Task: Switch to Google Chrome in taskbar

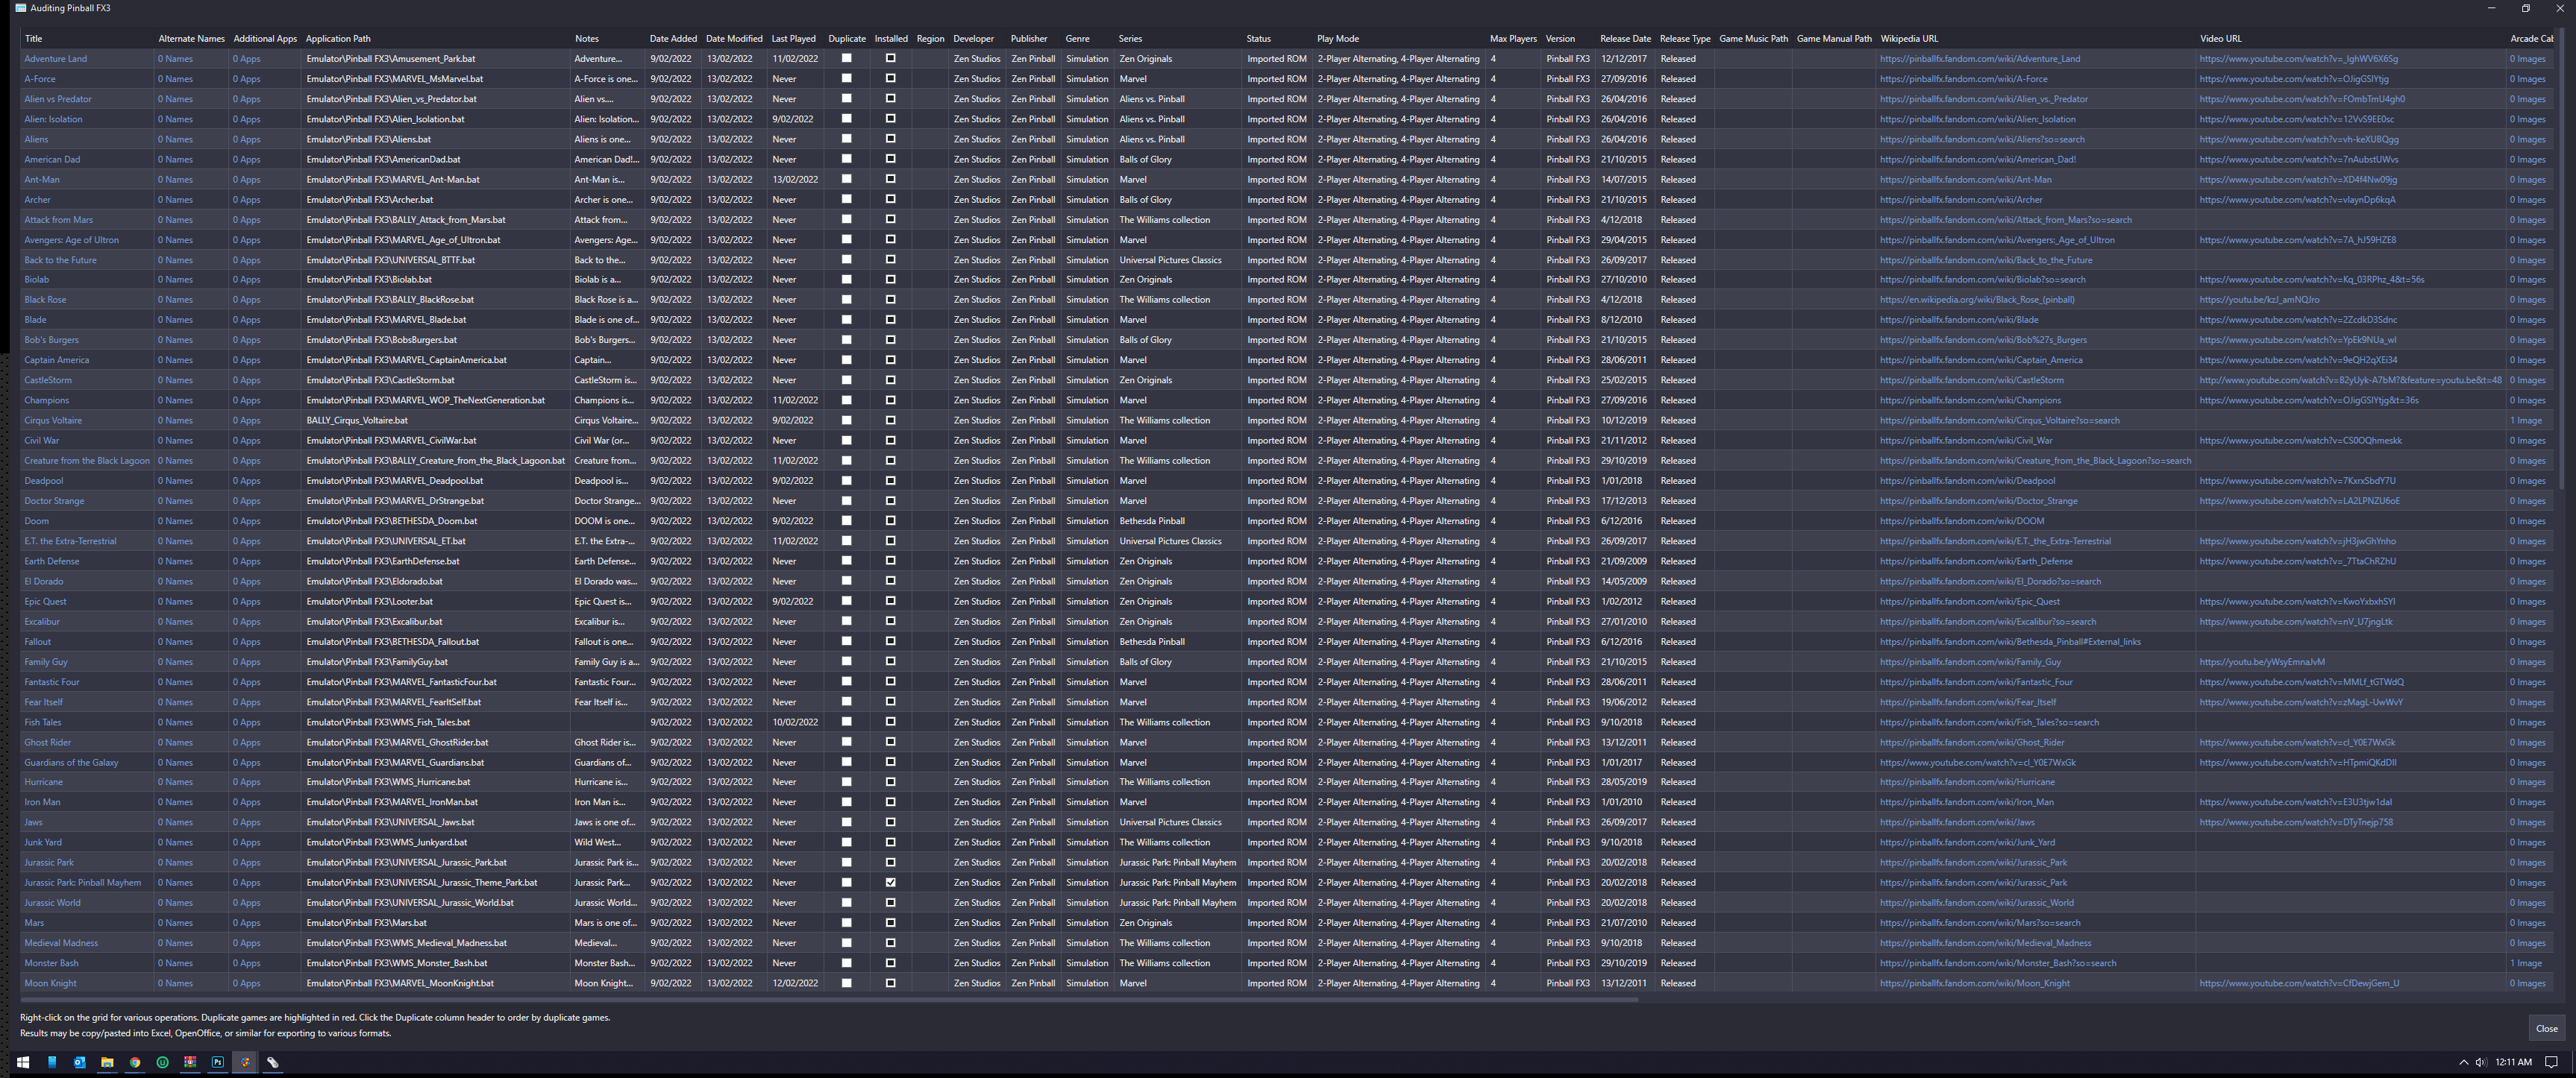Action: tap(135, 1062)
